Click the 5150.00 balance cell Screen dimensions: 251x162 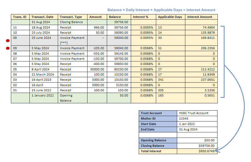119,85
